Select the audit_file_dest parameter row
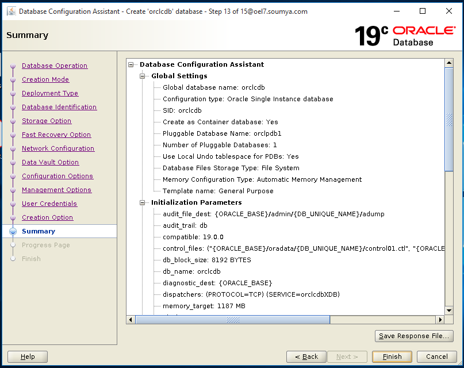The image size is (464, 368). (274, 214)
